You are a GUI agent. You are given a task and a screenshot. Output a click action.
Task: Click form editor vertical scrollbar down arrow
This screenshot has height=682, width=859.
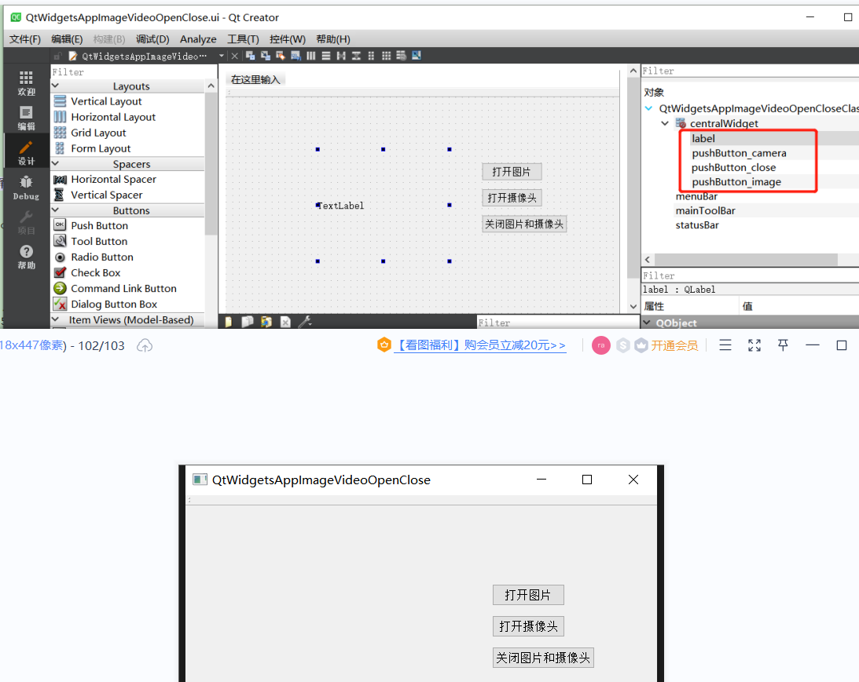coord(633,307)
